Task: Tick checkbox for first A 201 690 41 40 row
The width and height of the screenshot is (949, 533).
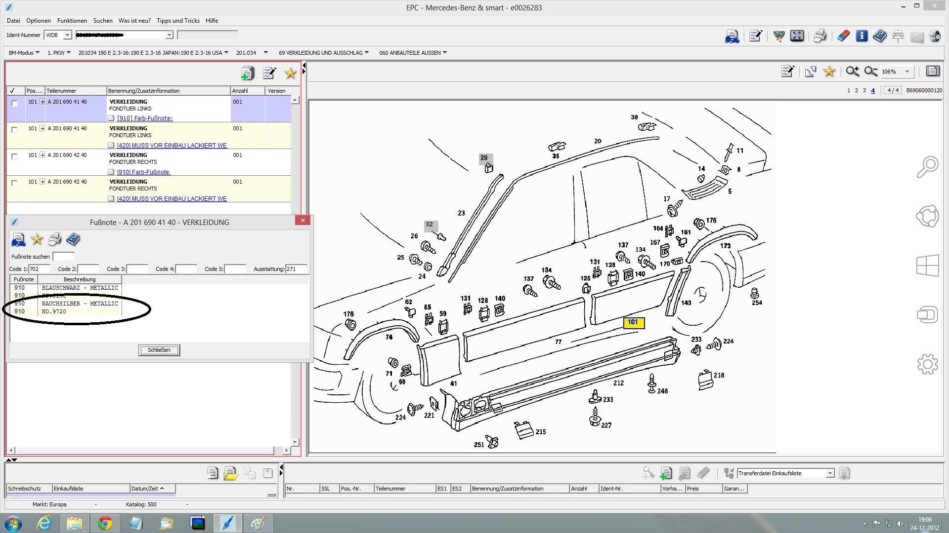Action: [14, 103]
